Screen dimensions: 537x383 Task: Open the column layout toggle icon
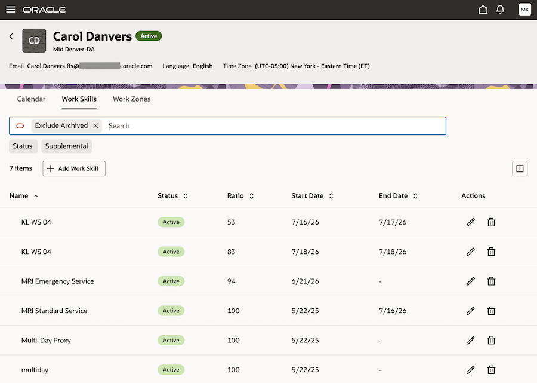click(520, 168)
